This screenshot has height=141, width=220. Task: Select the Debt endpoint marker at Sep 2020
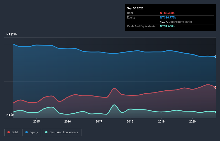tap(215, 87)
